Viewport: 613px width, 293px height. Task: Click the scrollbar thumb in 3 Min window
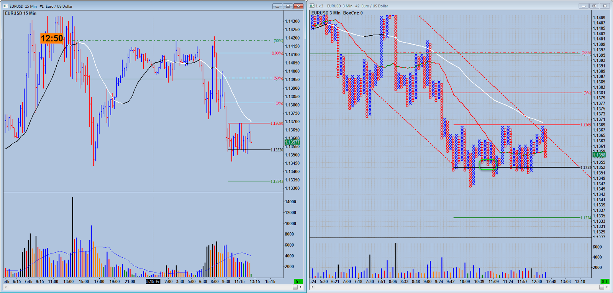(x=602, y=287)
